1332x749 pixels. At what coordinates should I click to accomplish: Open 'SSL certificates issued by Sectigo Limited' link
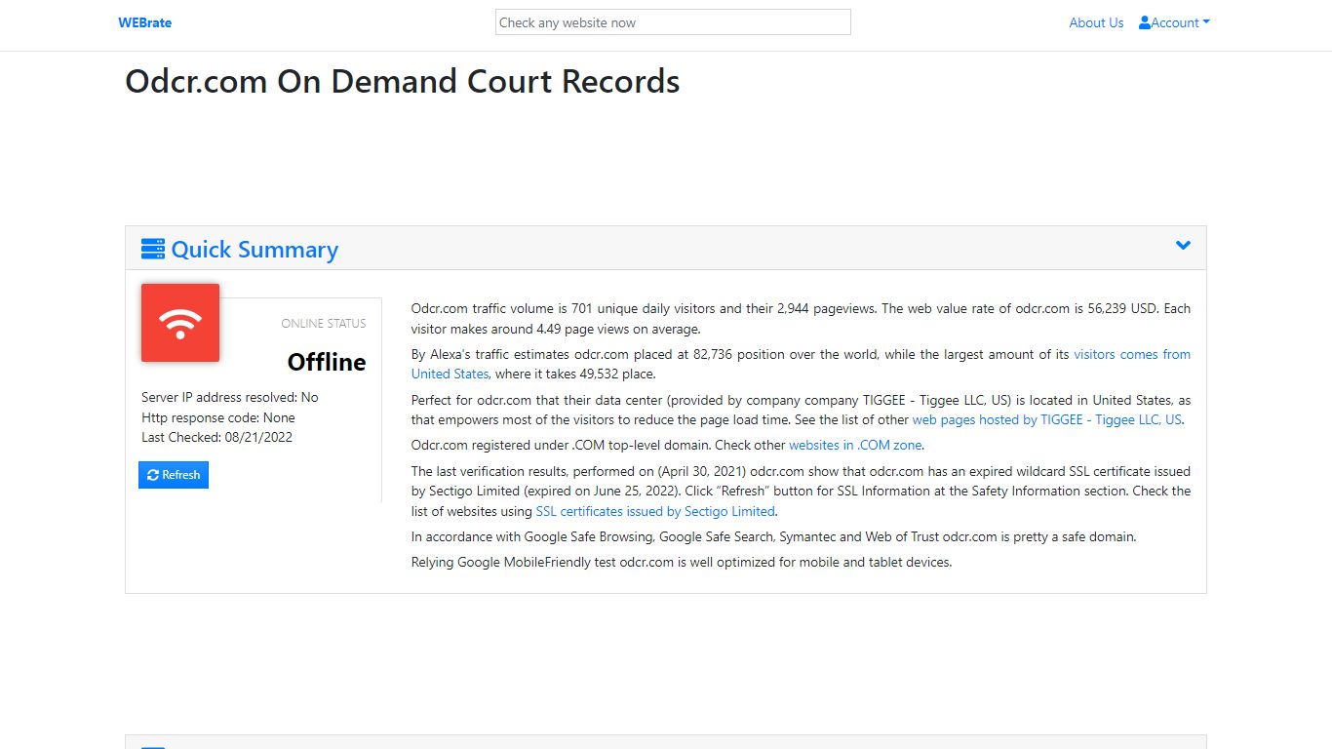pyautogui.click(x=655, y=511)
